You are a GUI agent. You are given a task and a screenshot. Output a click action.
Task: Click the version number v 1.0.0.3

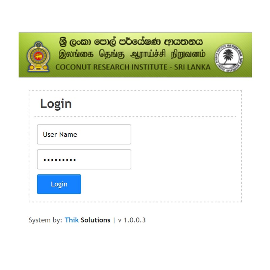pyautogui.click(x=132, y=220)
